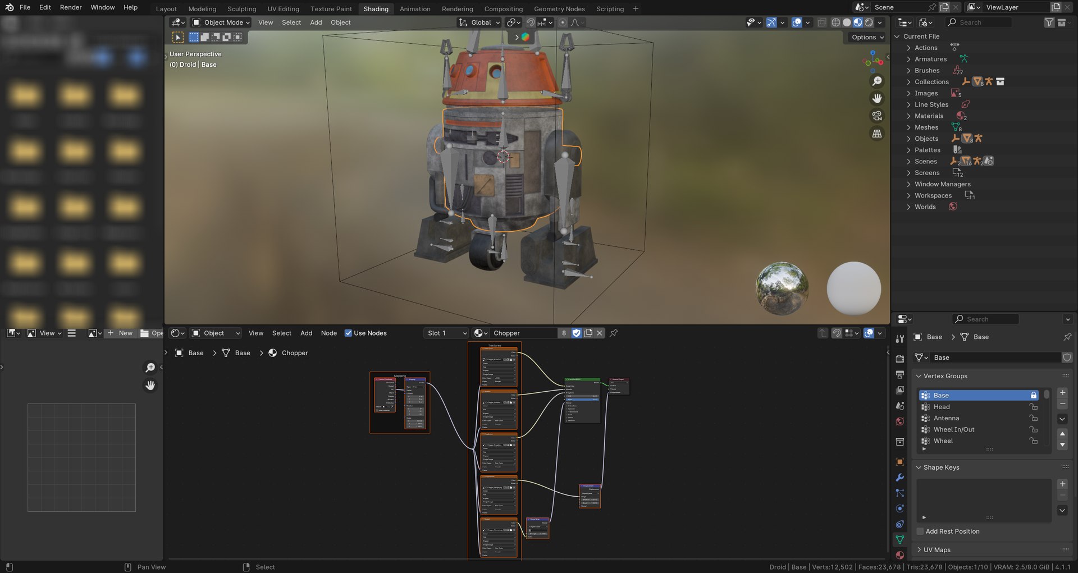Toggle viewport gizmos button
Viewport: 1078px width, 573px height.
[771, 22]
